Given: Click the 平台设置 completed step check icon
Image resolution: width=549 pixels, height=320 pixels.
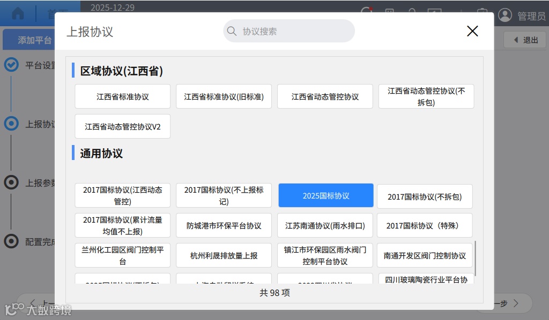Looking at the screenshot, I should tap(11, 65).
